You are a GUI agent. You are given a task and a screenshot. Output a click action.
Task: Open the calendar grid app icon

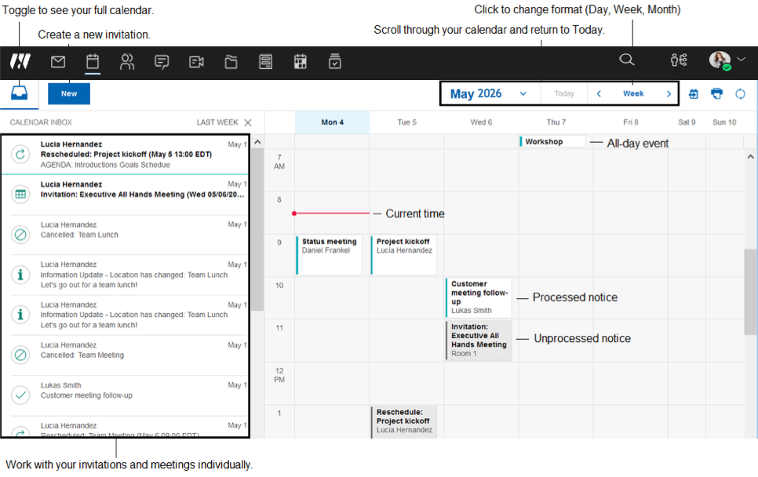point(301,62)
